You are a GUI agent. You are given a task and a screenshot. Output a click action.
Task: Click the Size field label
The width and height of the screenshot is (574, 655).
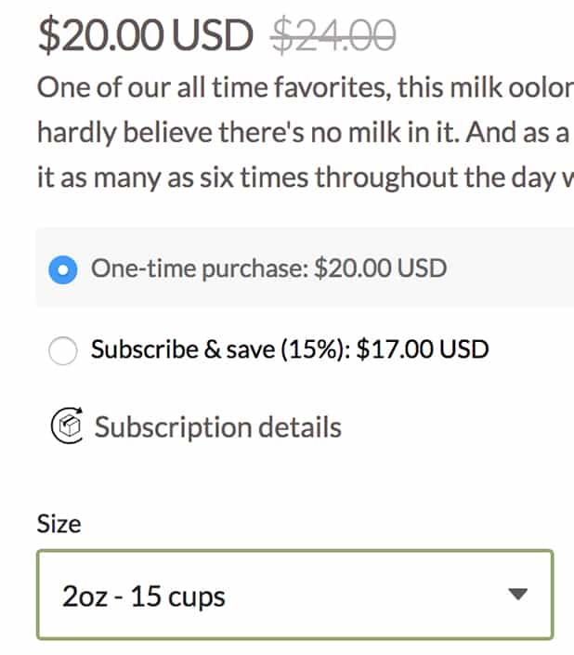pyautogui.click(x=59, y=524)
